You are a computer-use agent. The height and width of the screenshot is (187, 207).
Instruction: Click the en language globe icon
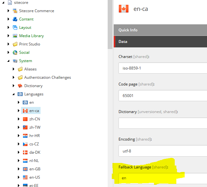(25, 102)
